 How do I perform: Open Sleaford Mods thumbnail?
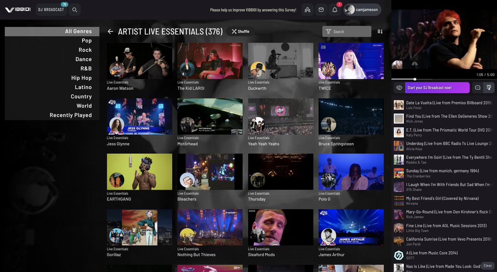coord(281,227)
